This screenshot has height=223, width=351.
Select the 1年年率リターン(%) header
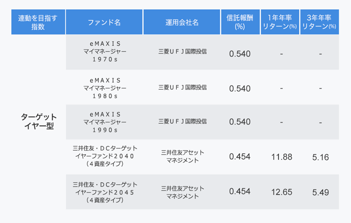(281, 22)
